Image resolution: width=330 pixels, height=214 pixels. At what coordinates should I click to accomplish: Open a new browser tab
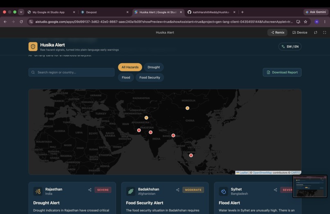coord(242,12)
